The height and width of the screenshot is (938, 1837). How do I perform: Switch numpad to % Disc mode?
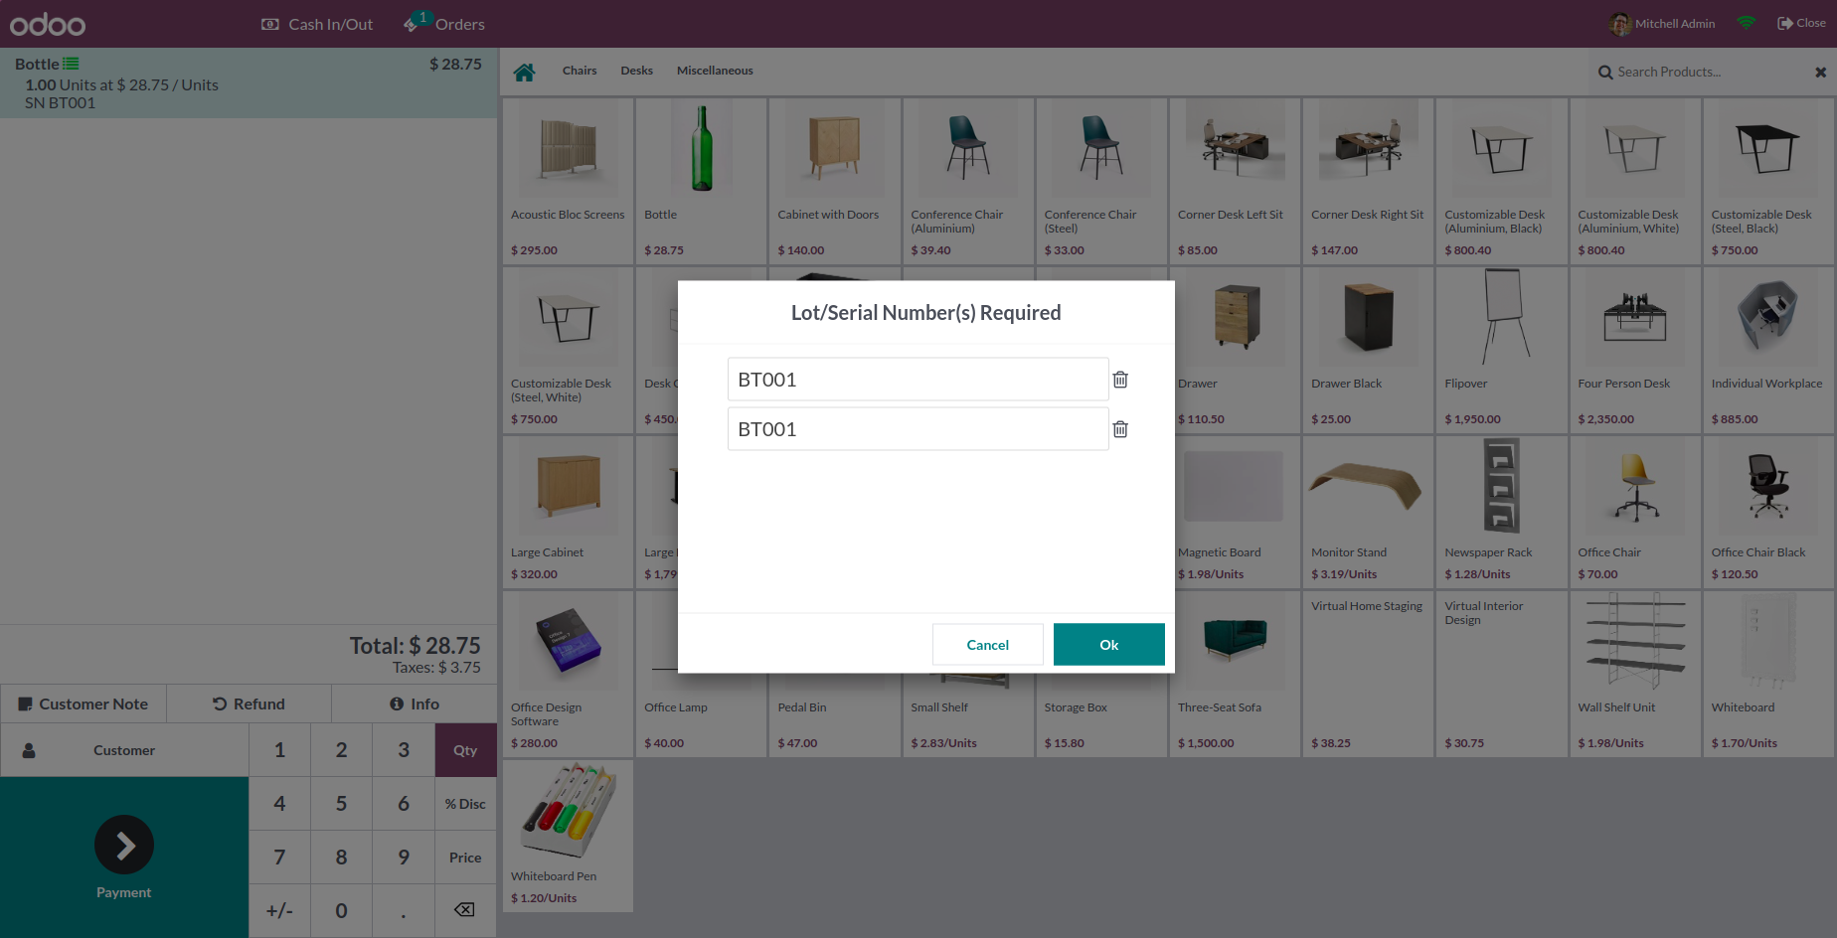point(465,804)
